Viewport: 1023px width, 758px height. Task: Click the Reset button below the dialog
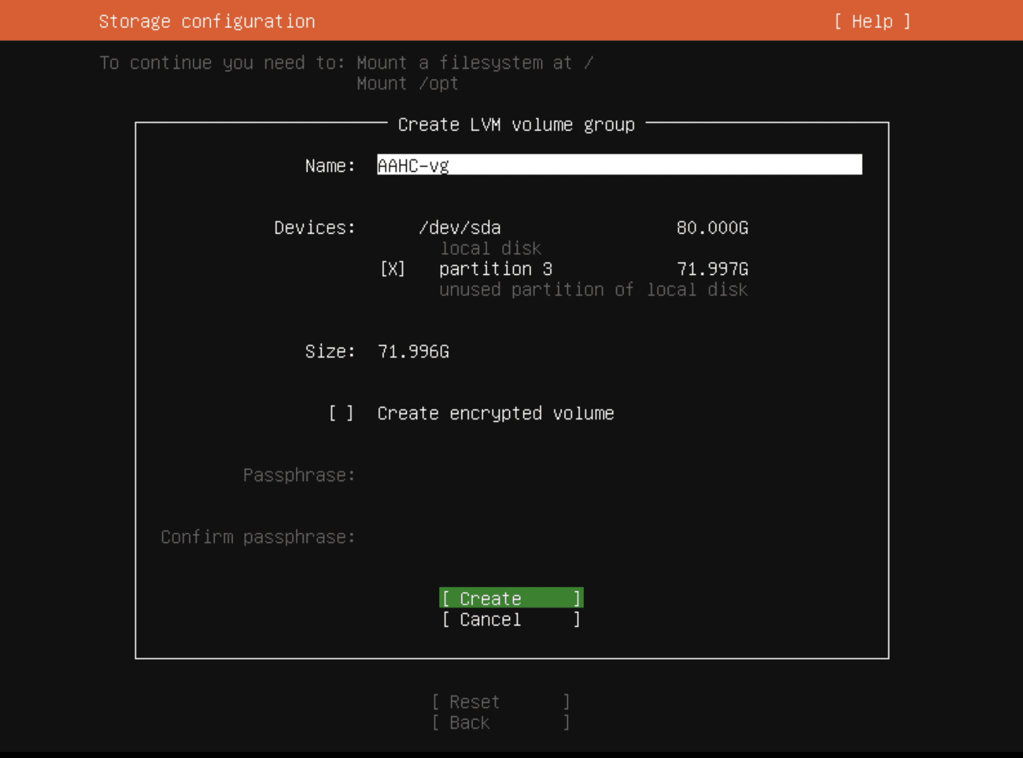(501, 702)
